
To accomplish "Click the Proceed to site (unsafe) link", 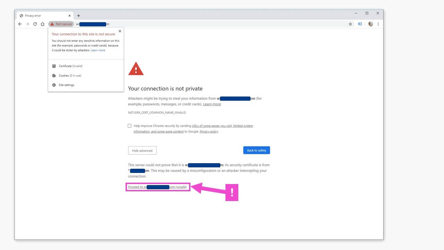I will 157,187.
